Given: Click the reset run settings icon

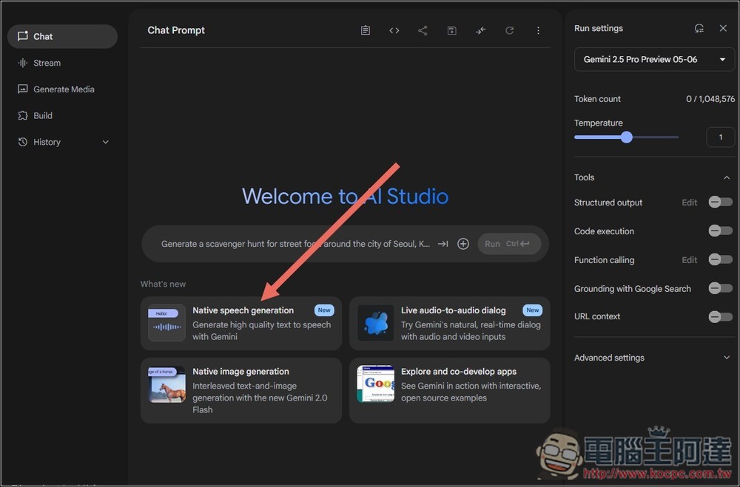Looking at the screenshot, I should 699,28.
